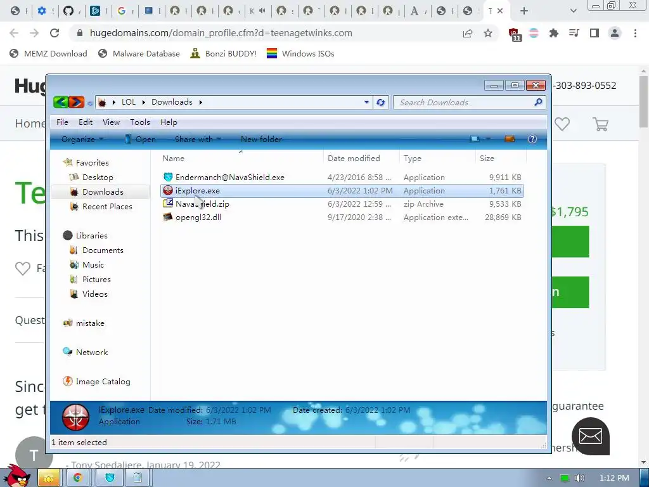Open the Pictures library
This screenshot has width=649, height=487.
click(96, 280)
